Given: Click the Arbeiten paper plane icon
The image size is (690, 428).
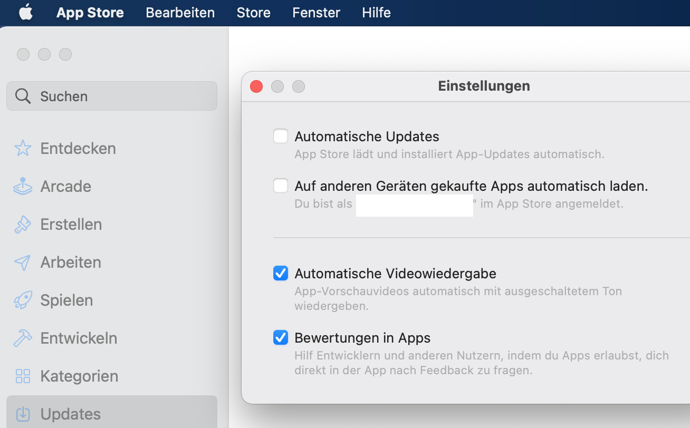Looking at the screenshot, I should tap(23, 262).
